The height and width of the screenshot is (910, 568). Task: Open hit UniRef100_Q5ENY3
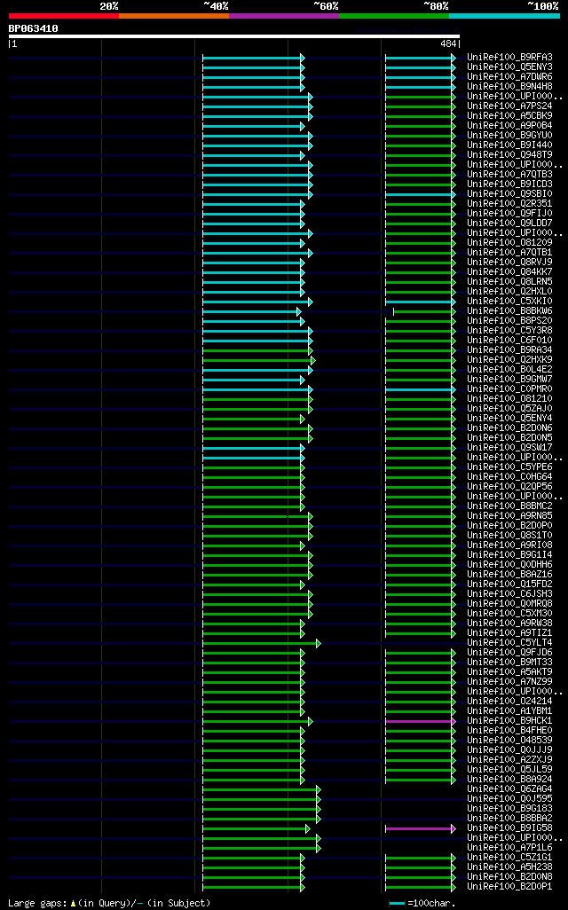pos(510,67)
